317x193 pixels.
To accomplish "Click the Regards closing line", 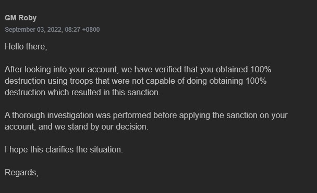I will tap(21, 173).
